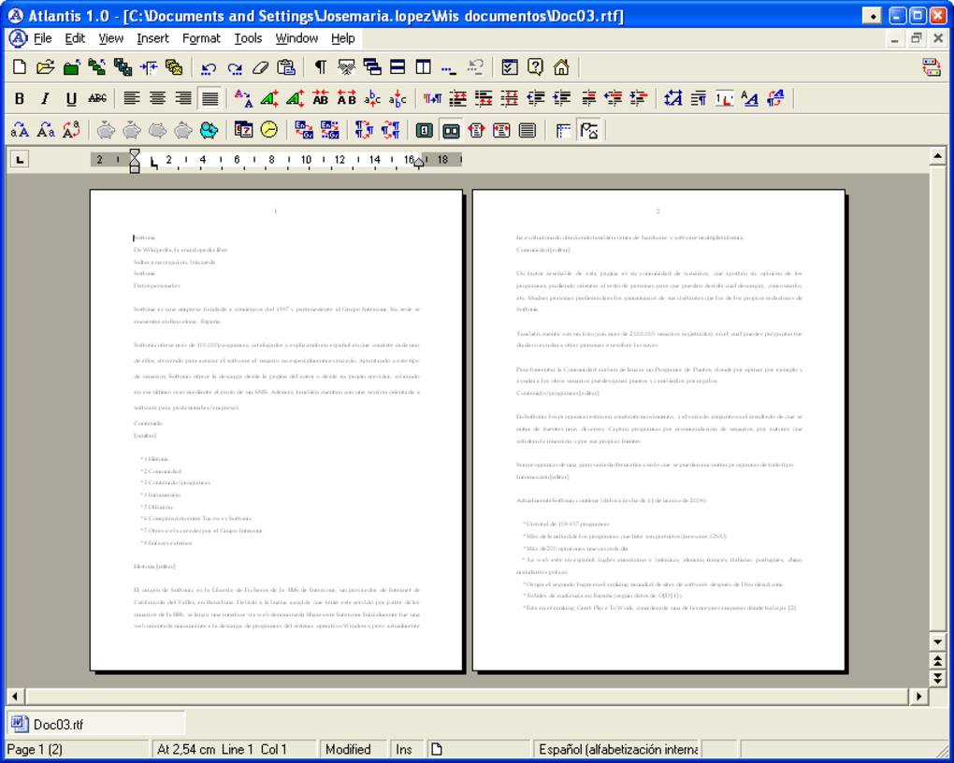Click the home icon in toolbar
The width and height of the screenshot is (954, 763).
coord(561,67)
